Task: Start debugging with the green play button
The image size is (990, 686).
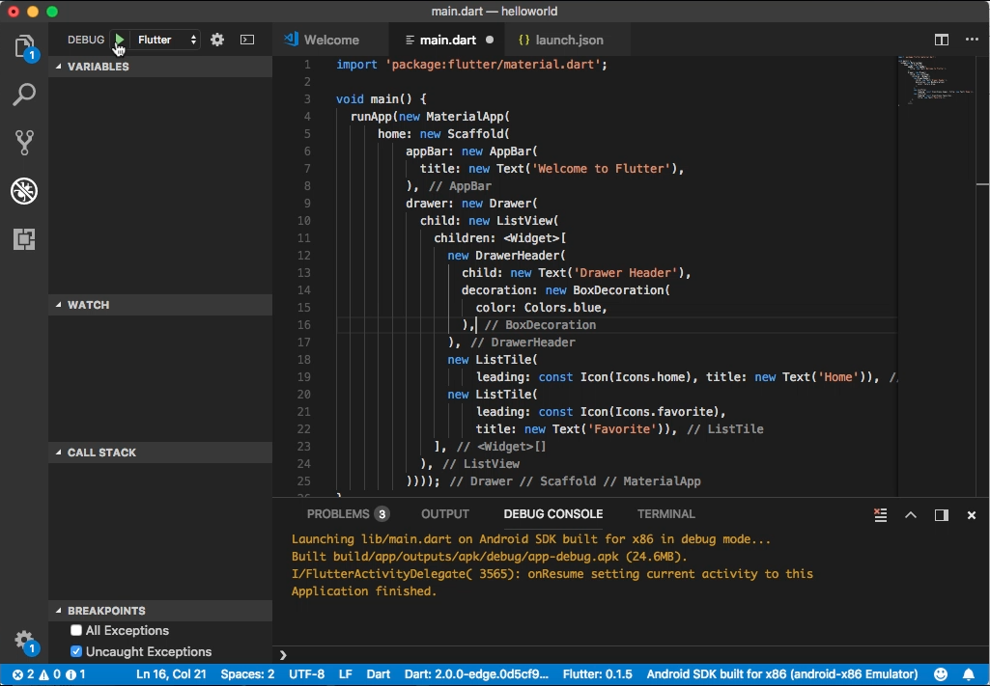Action: tap(119, 40)
